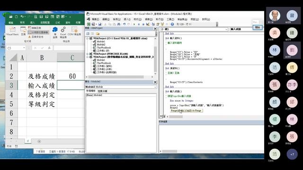Click the 開始 button near top right
This screenshot has height=170, width=303.
click(258, 27)
